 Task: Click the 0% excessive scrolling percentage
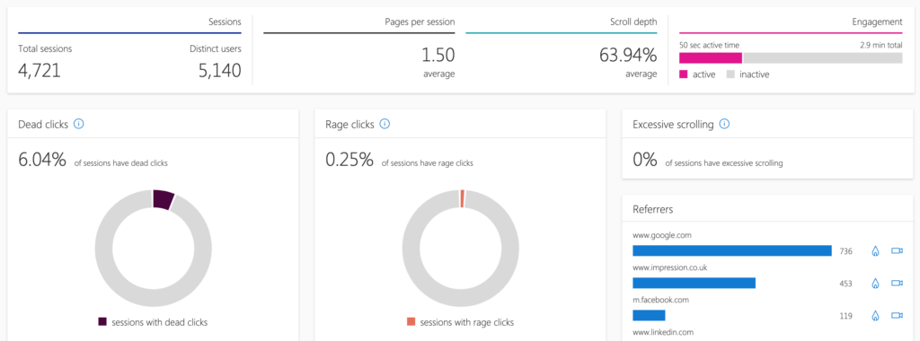coord(645,160)
